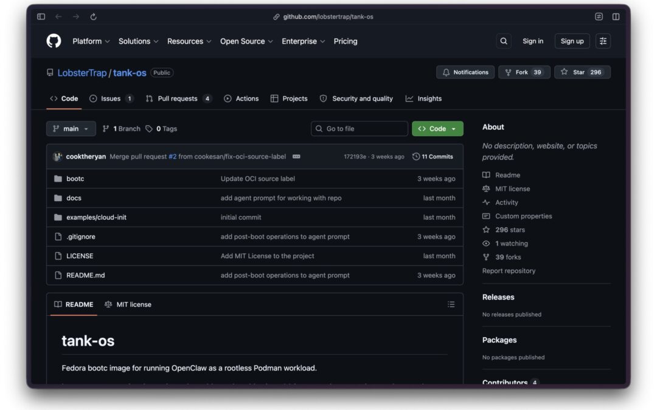Open the Security and quality tab

[x=356, y=99]
